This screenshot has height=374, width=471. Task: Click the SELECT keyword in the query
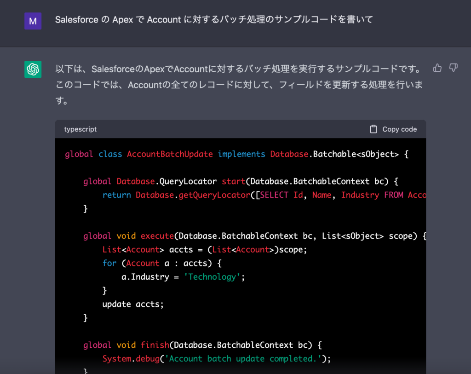tap(274, 195)
